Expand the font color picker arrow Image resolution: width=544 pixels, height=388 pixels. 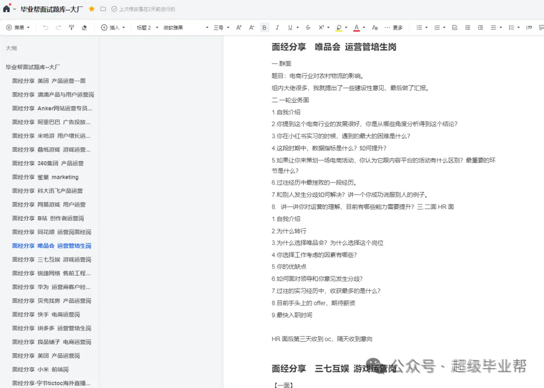[364, 27]
